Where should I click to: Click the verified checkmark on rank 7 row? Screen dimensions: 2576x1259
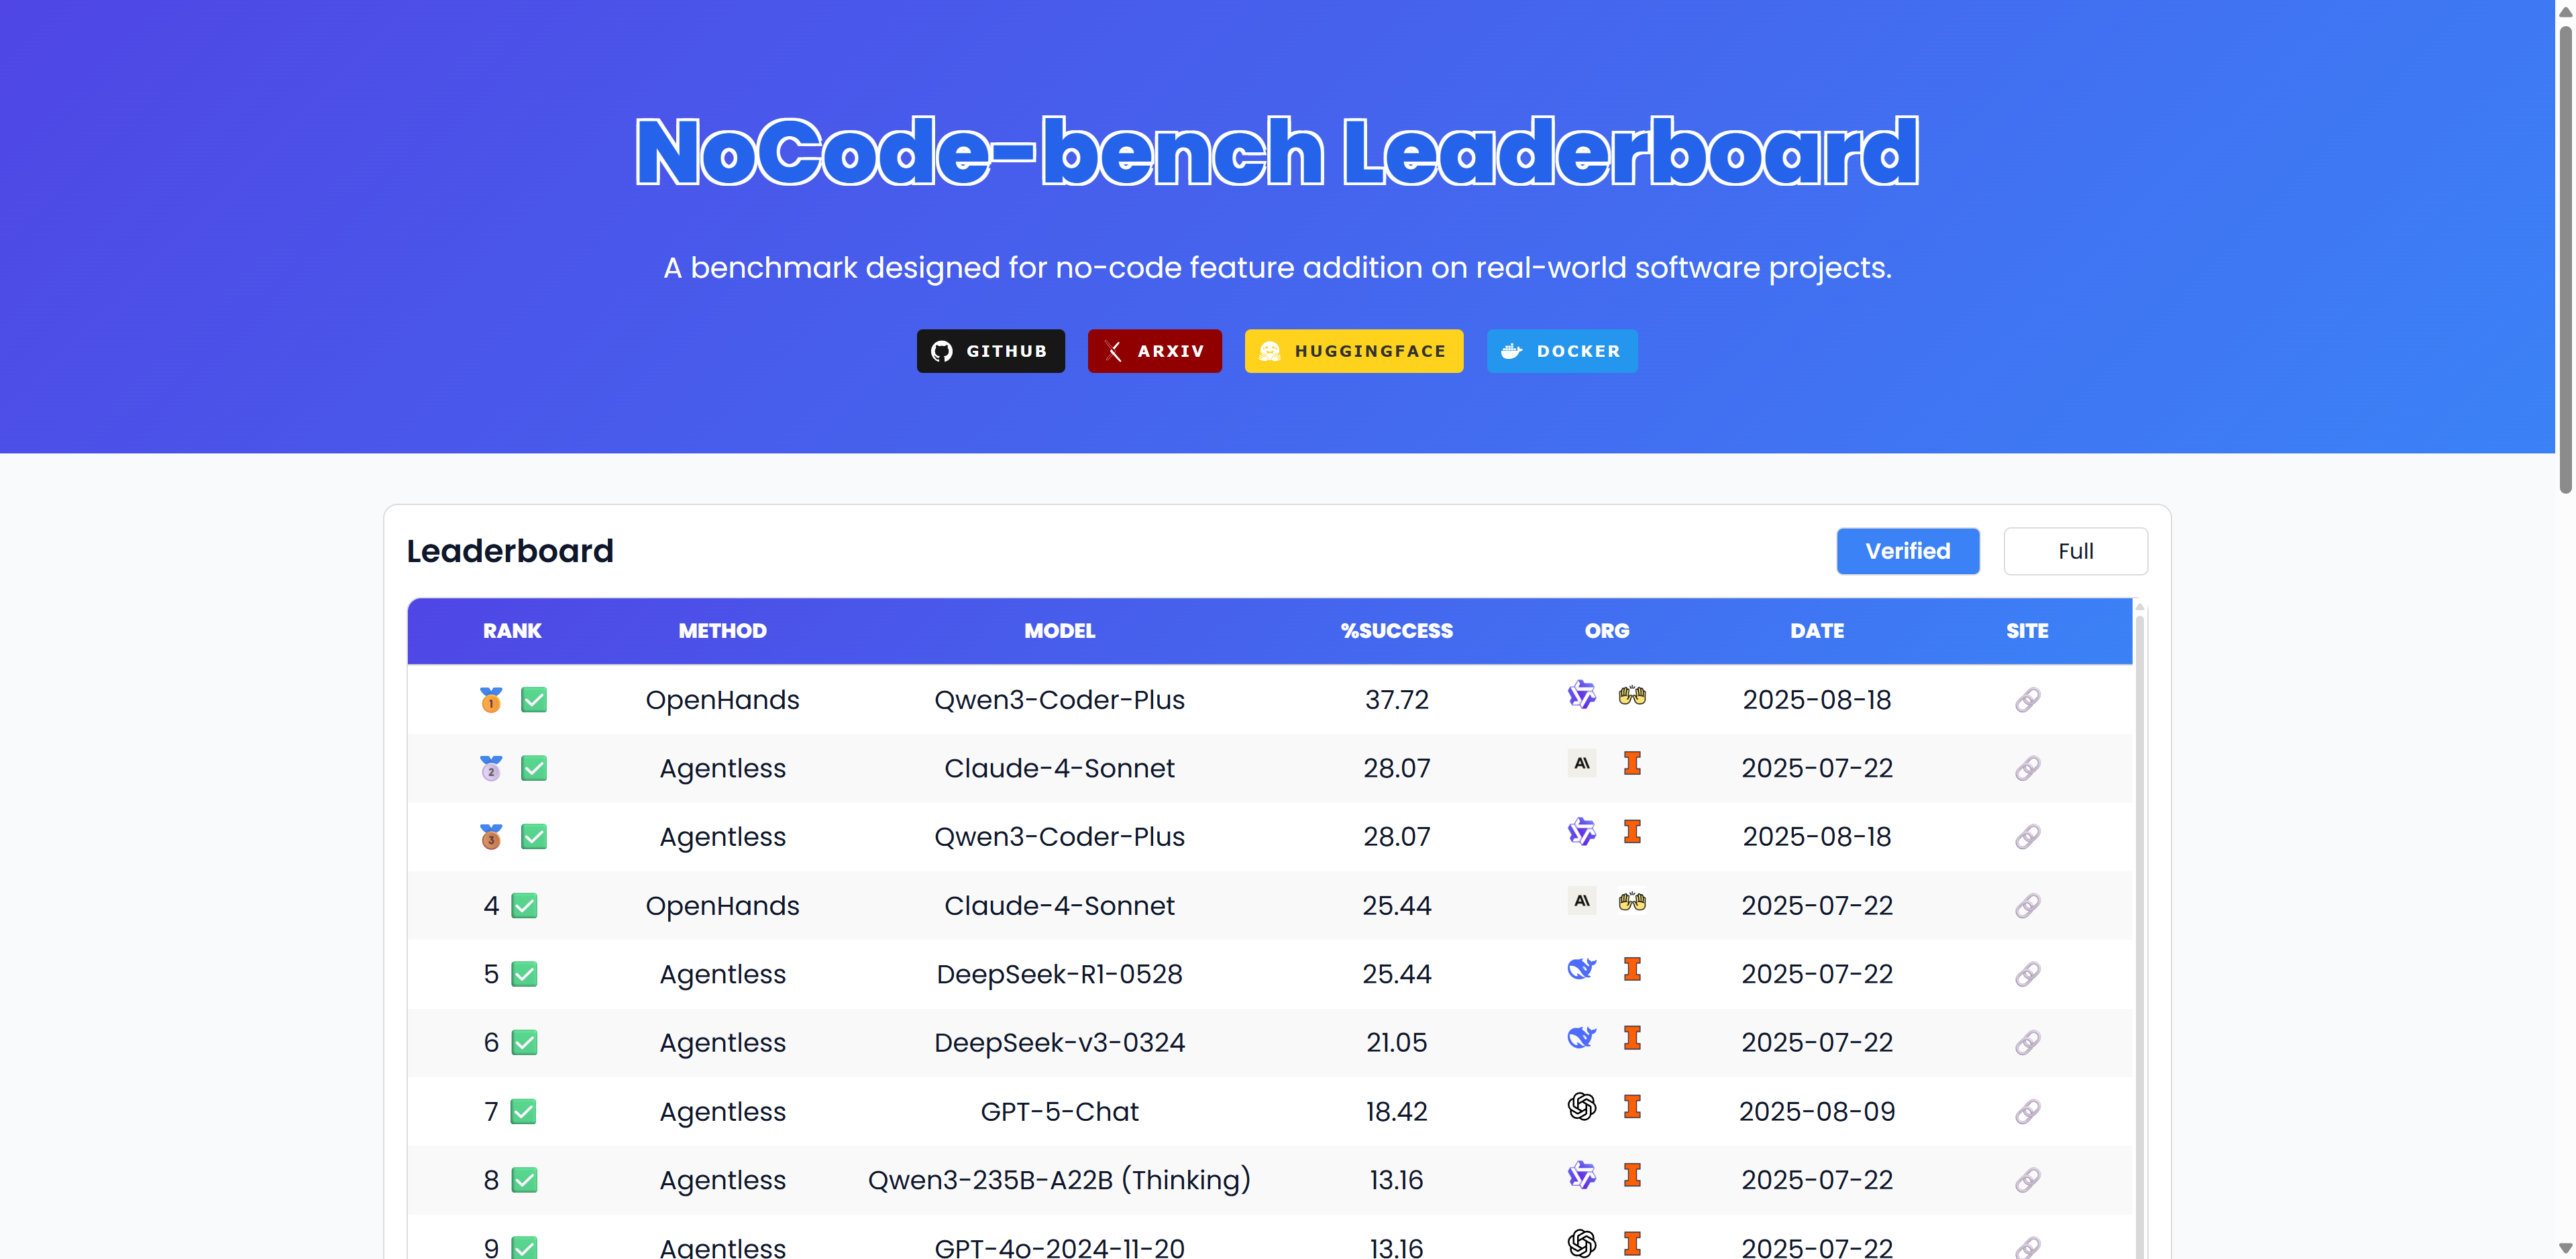524,1111
